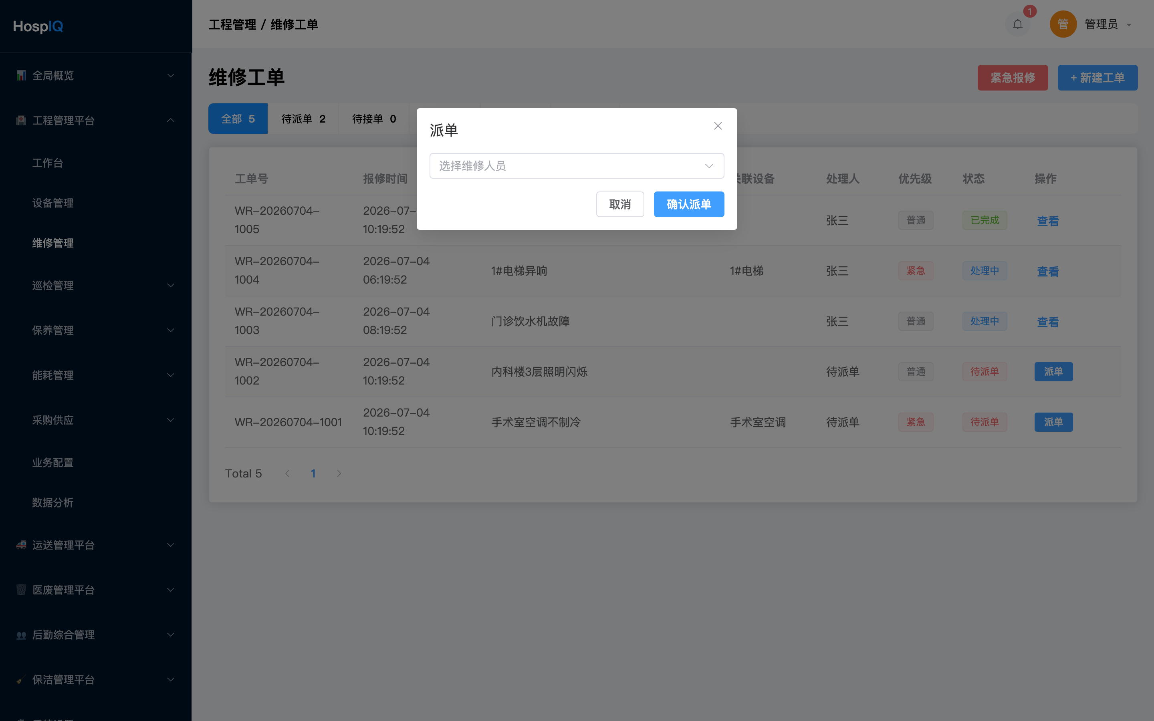The height and width of the screenshot is (721, 1154).
Task: Open the 管理员 account dropdown arrow
Action: [1129, 25]
